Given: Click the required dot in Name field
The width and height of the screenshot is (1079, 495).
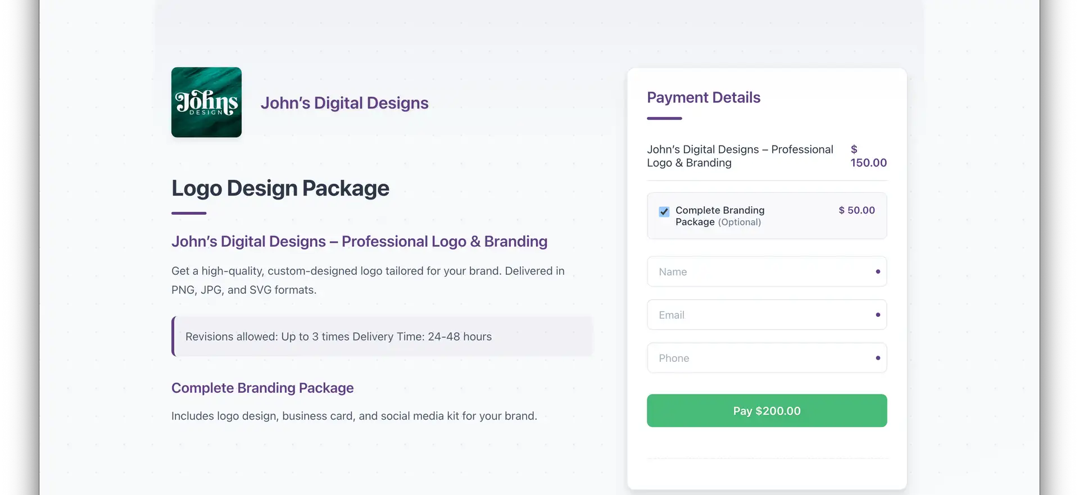Looking at the screenshot, I should pos(878,272).
